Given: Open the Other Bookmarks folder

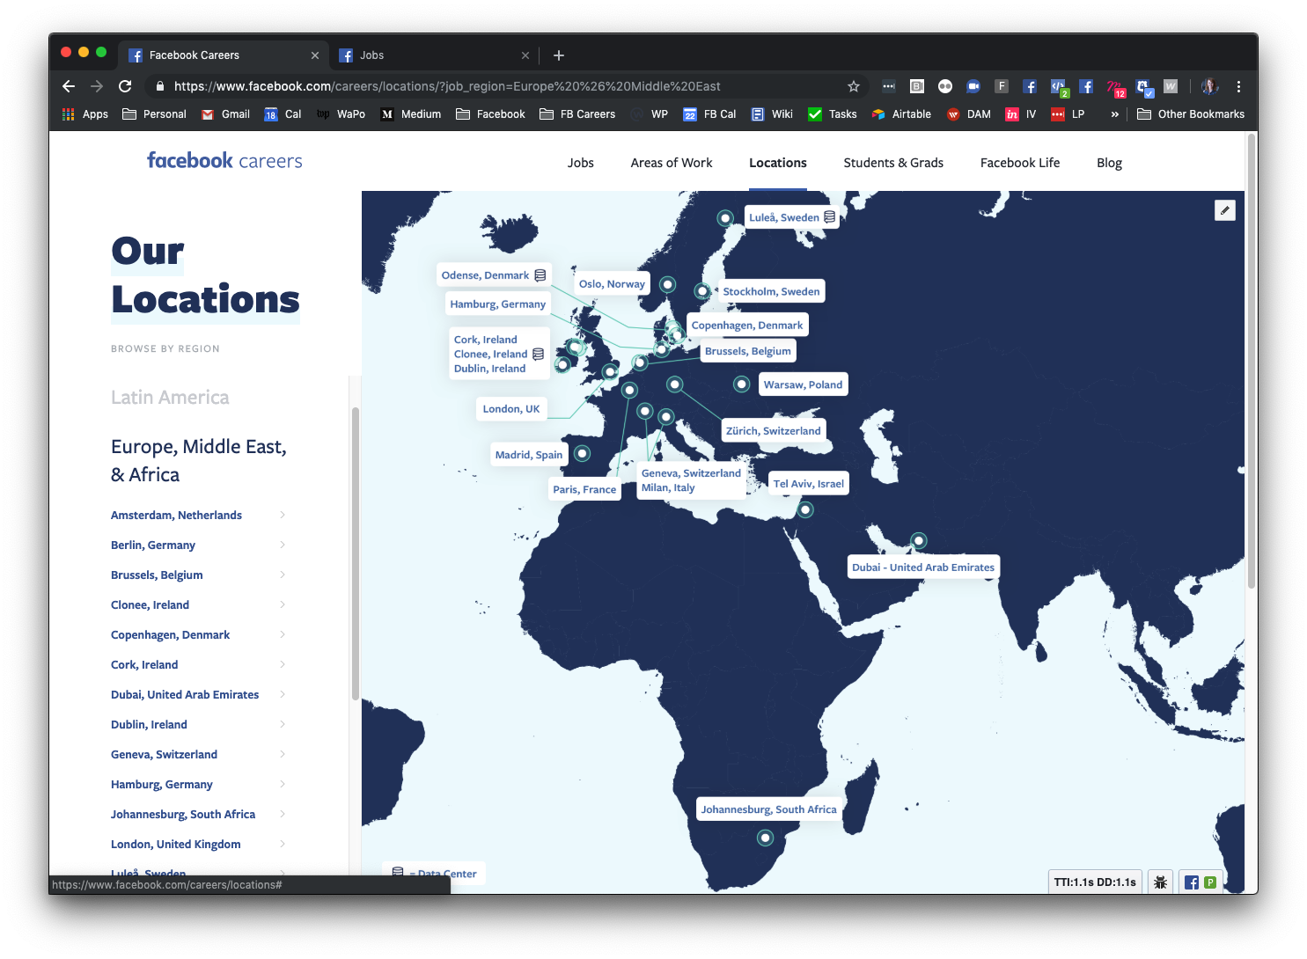Looking at the screenshot, I should coord(1191,114).
